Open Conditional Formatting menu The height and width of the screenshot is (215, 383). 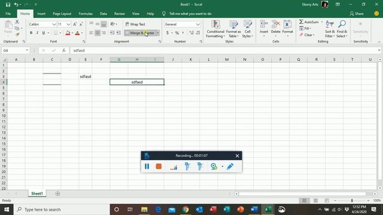pos(215,29)
